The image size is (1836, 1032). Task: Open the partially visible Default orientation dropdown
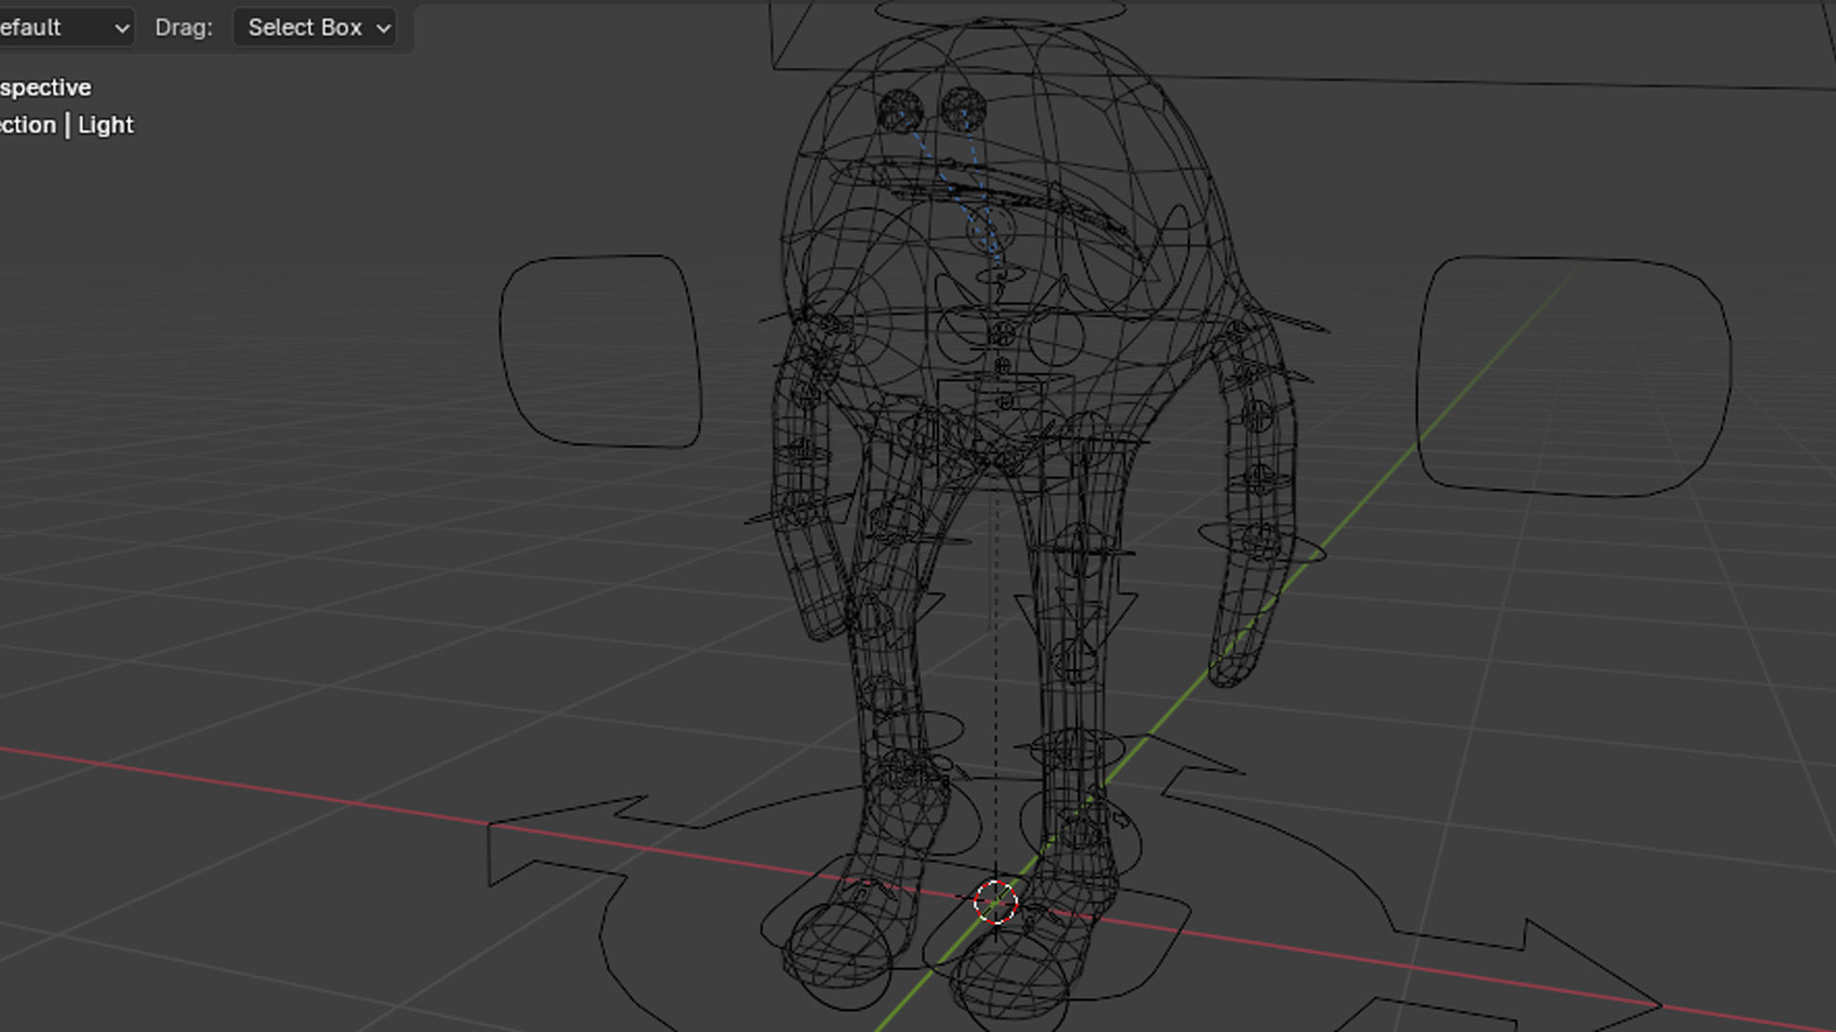click(x=63, y=28)
